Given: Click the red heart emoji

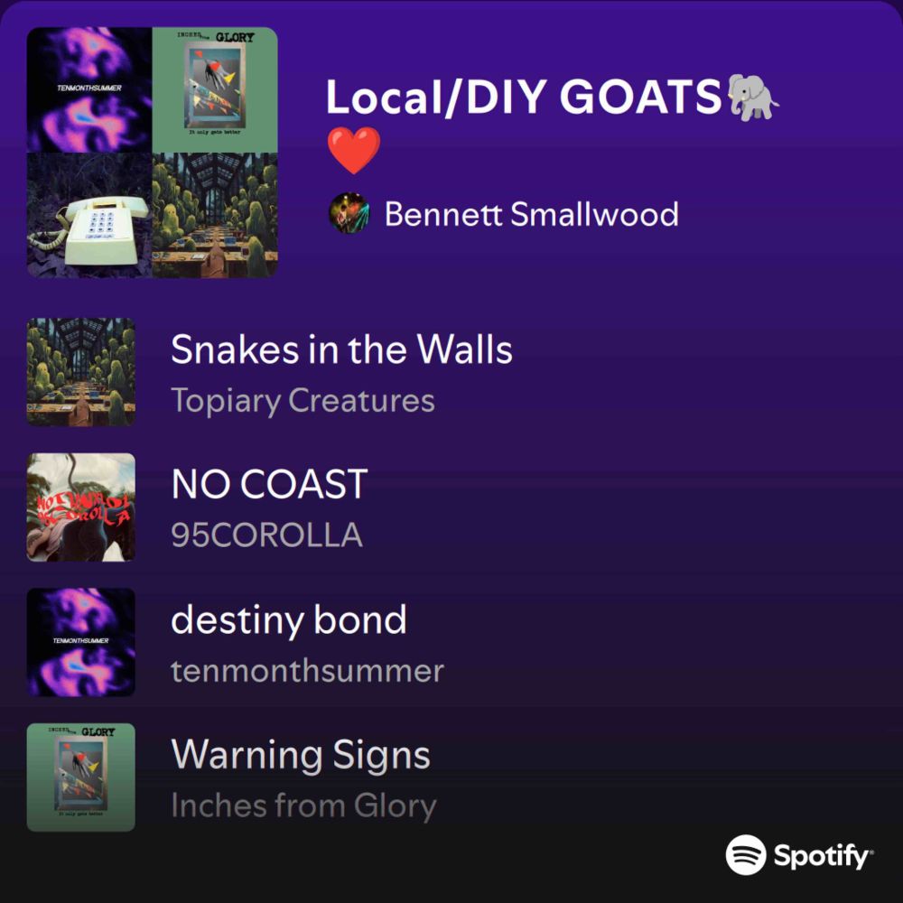Looking at the screenshot, I should 354,151.
